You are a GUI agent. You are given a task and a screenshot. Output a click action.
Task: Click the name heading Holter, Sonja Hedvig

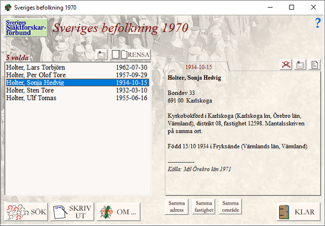pyautogui.click(x=194, y=78)
